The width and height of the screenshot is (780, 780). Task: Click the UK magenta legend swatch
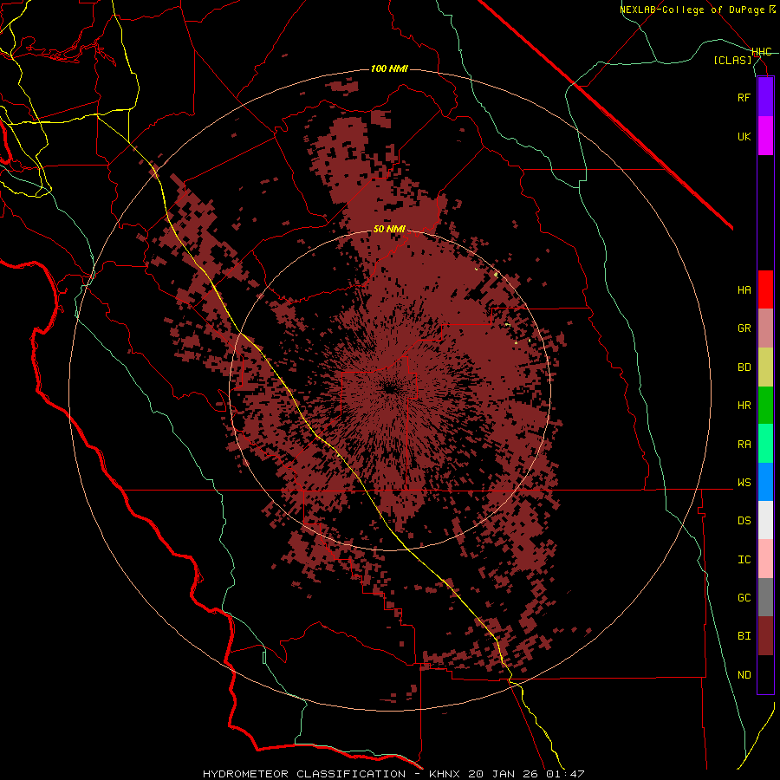pos(765,136)
